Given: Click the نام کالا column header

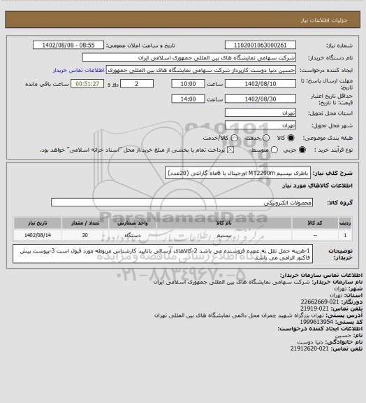Looking at the screenshot, I should 224,222.
